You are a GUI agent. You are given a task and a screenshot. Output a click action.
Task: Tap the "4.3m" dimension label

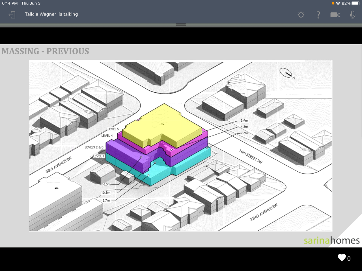tap(244, 127)
